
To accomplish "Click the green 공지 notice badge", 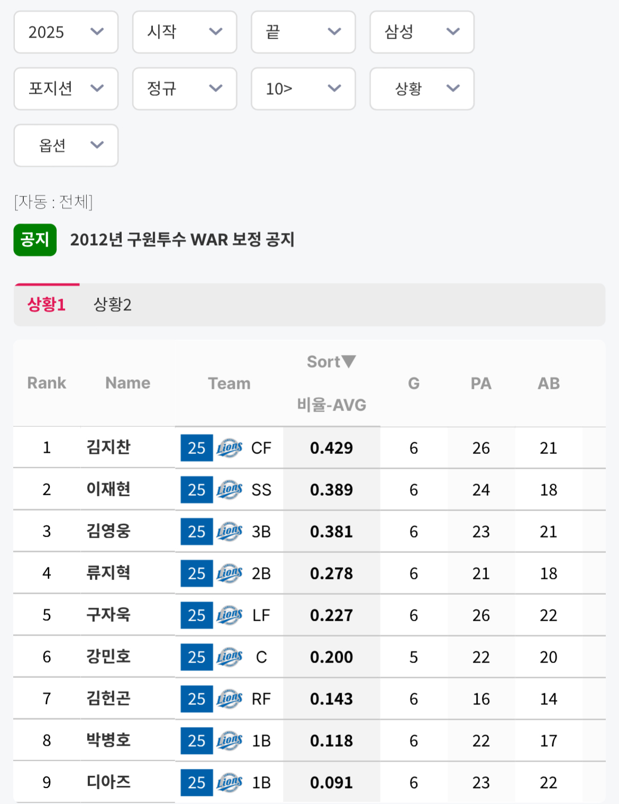I will (35, 240).
